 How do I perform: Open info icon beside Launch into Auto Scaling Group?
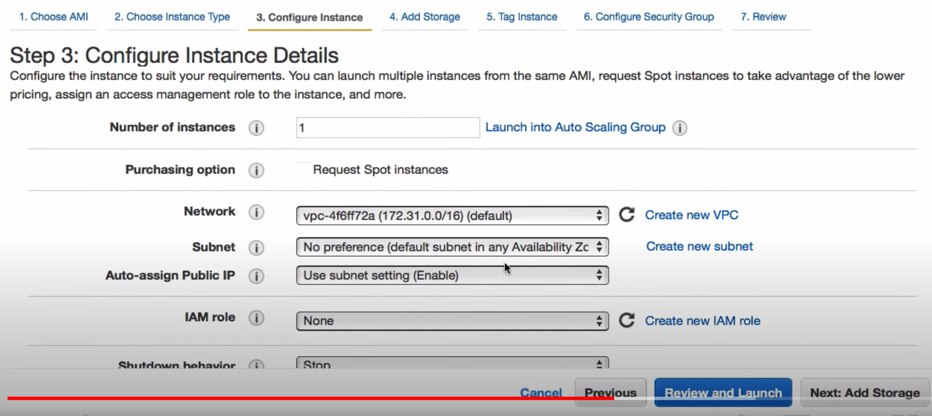point(680,128)
